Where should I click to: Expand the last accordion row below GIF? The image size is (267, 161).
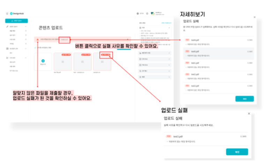[155, 77]
